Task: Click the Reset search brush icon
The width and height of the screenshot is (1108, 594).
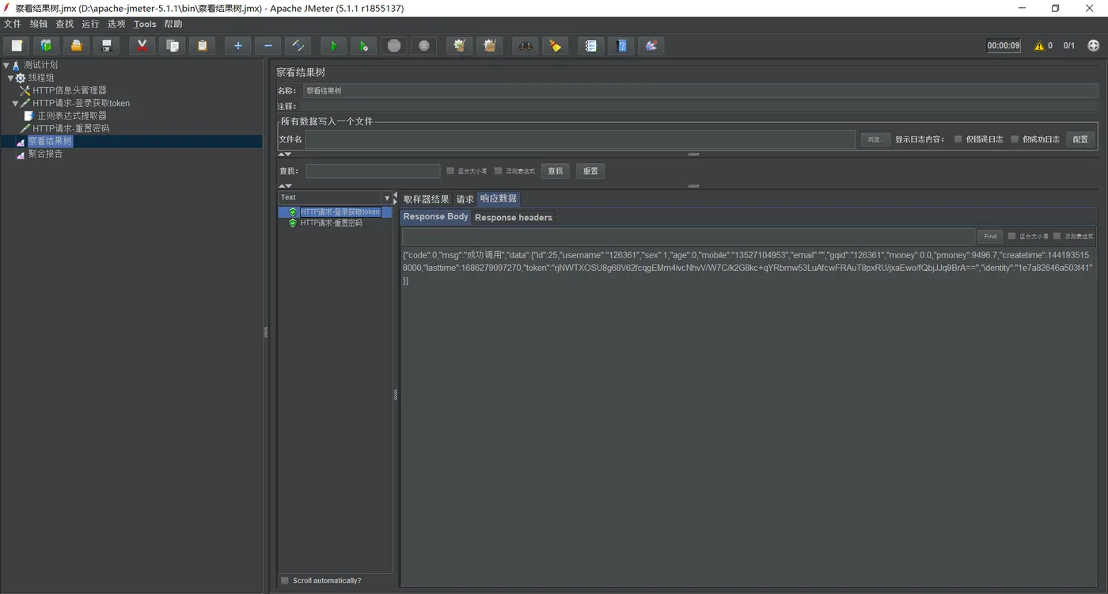Action: pos(556,45)
